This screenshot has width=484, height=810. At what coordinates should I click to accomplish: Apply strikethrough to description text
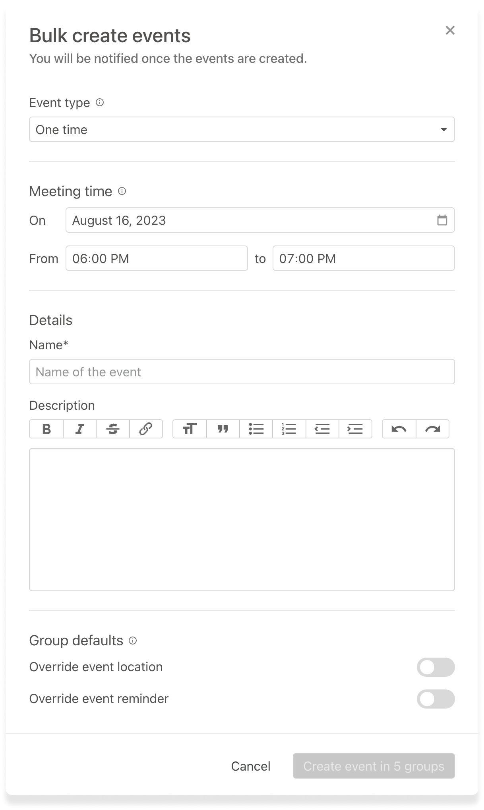(x=113, y=429)
